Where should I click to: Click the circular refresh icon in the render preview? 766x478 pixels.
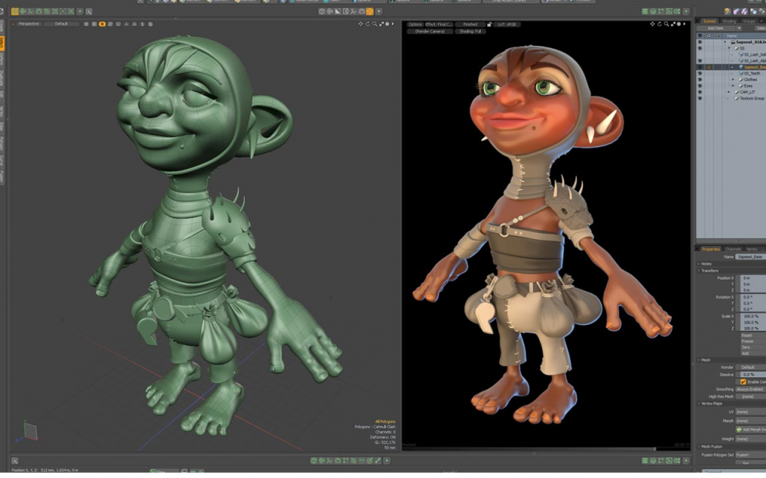pos(660,24)
